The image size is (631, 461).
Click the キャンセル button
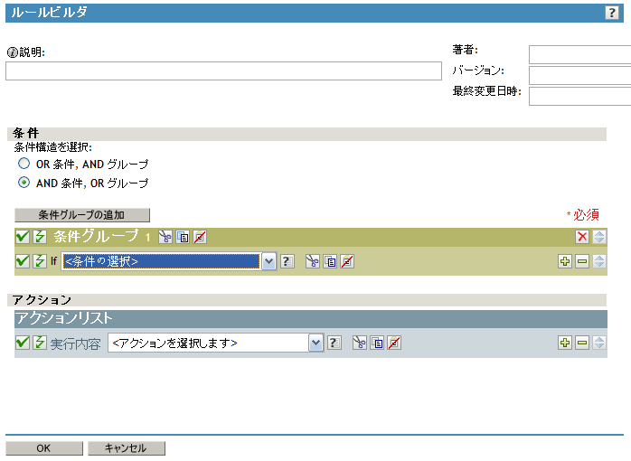(x=127, y=448)
